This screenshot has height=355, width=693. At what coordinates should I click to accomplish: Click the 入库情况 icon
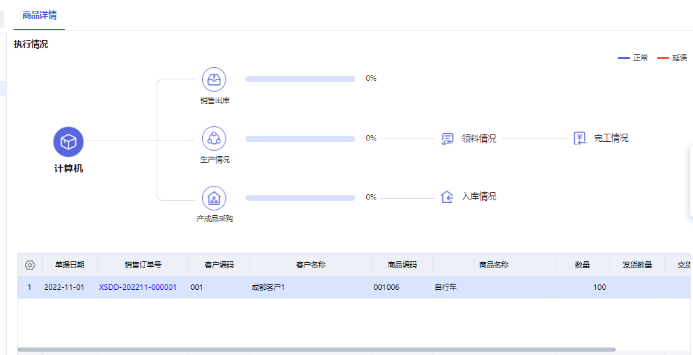(448, 197)
